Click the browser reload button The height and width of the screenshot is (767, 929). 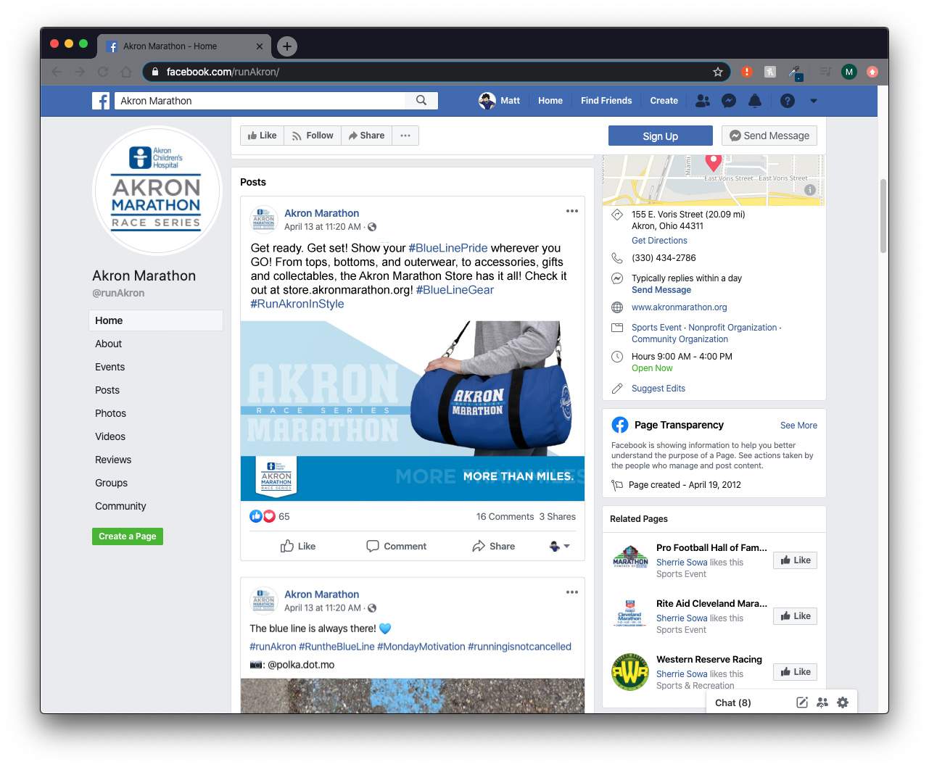103,72
